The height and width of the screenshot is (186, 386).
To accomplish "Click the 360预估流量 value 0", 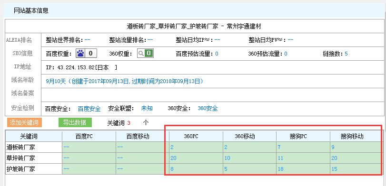I will click(286, 54).
